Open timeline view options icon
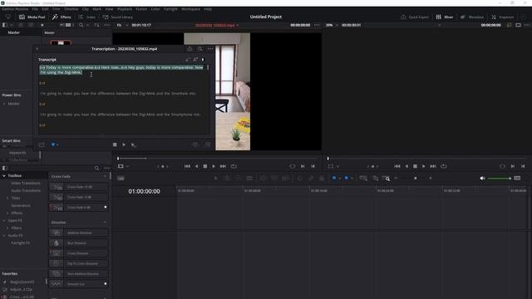The height and width of the screenshot is (299, 532). coord(121,179)
